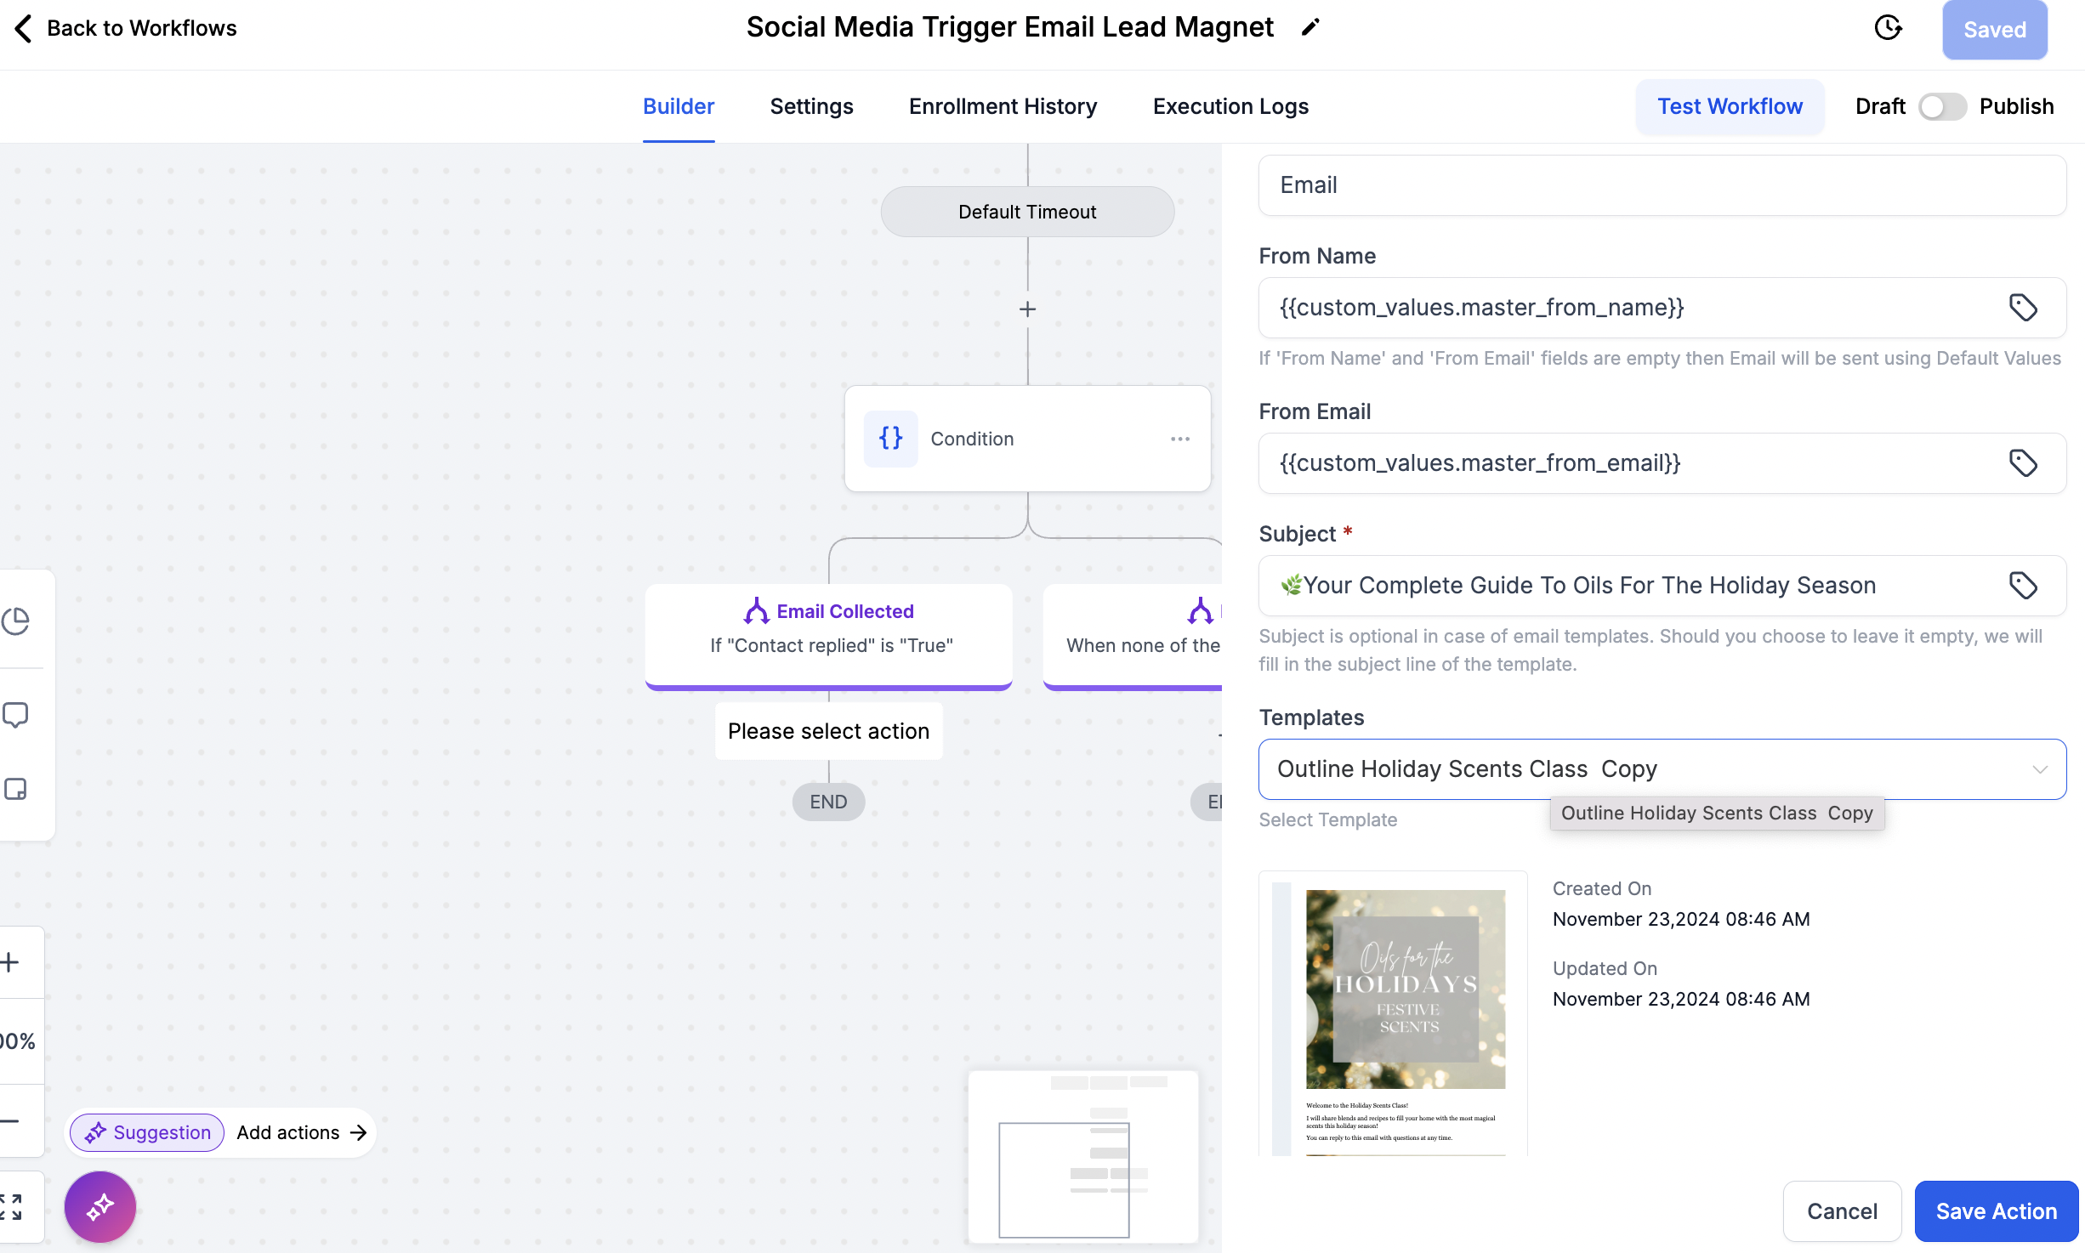
Task: Switch to the Settings tab
Action: point(811,106)
